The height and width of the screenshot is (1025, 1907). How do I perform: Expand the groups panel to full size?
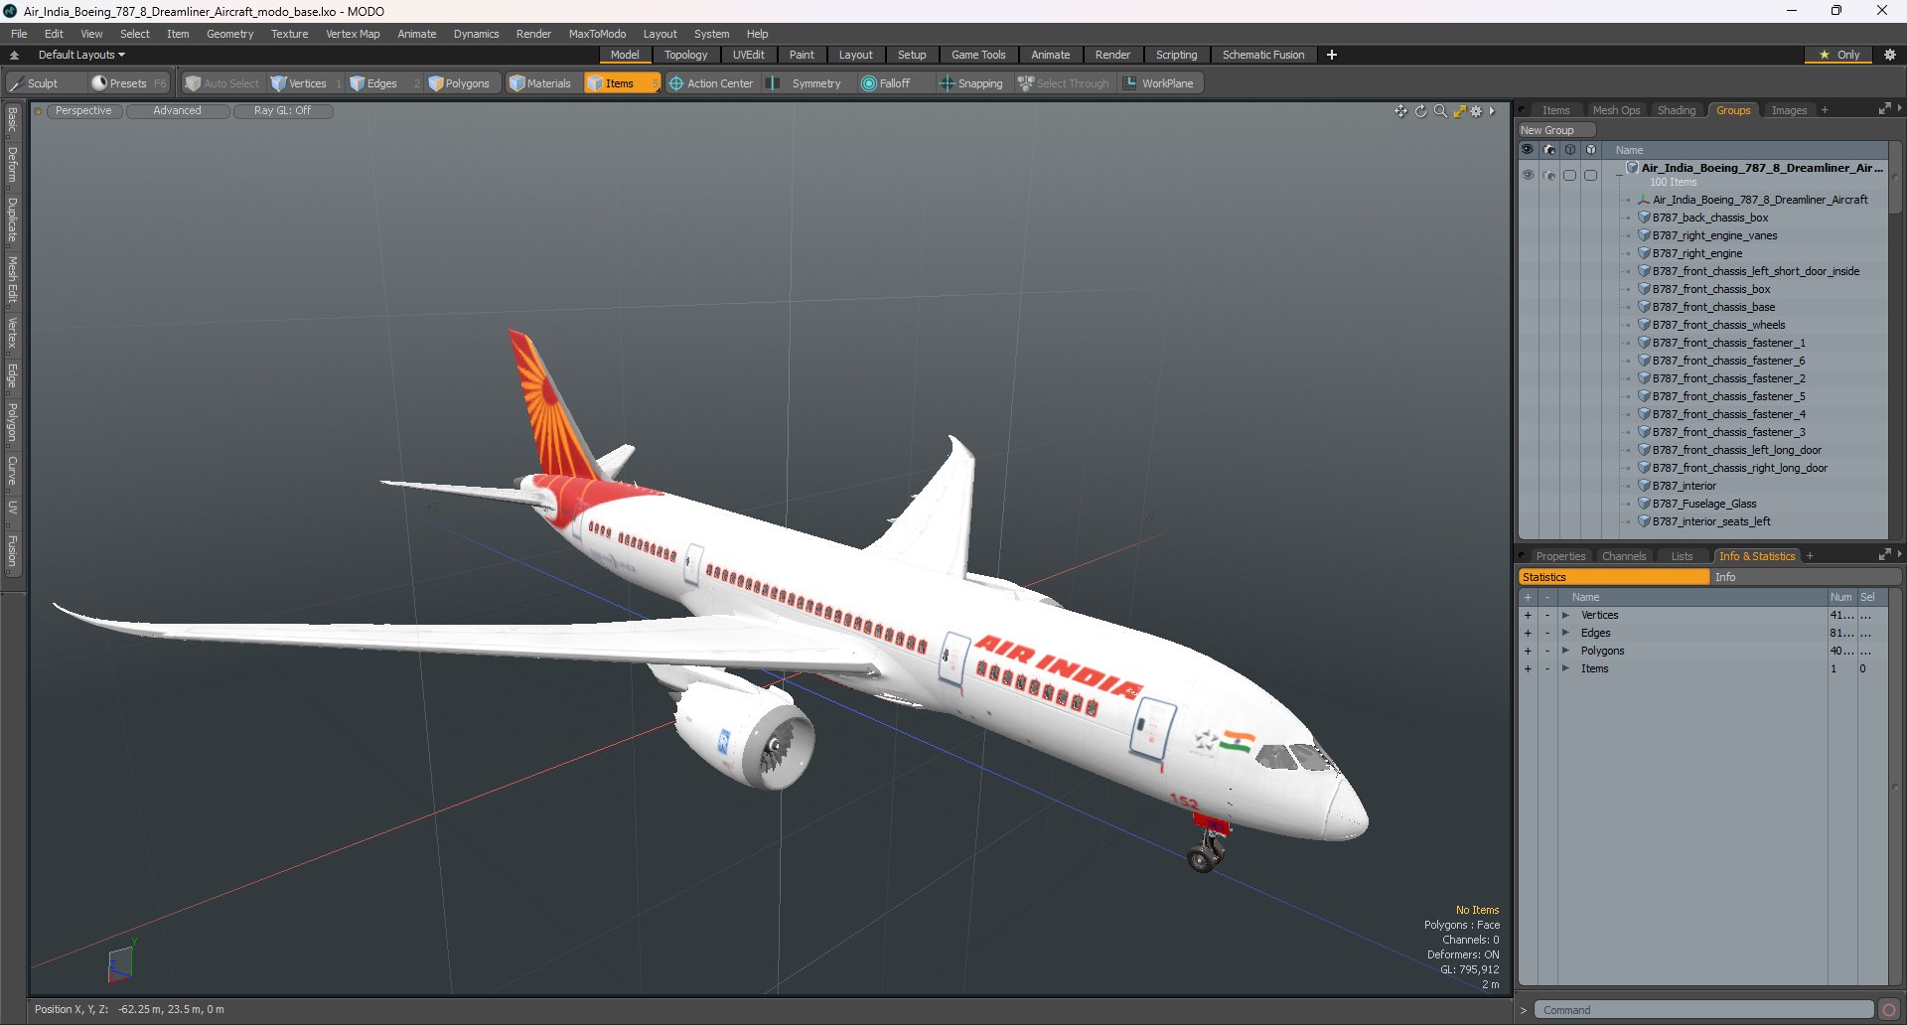click(x=1884, y=109)
